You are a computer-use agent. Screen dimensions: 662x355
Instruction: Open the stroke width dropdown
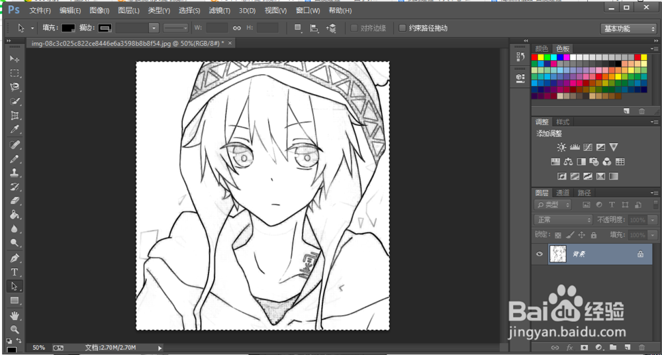pyautogui.click(x=154, y=28)
